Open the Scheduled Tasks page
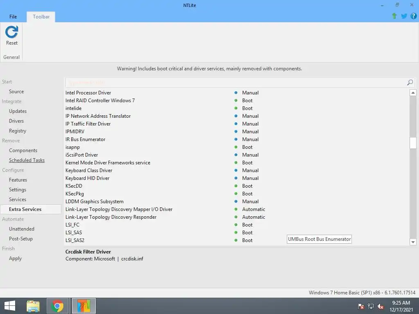This screenshot has height=314, width=419. [x=27, y=160]
